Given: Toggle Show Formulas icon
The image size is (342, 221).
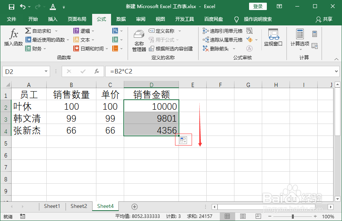Looking at the screenshot, I should [249, 31].
